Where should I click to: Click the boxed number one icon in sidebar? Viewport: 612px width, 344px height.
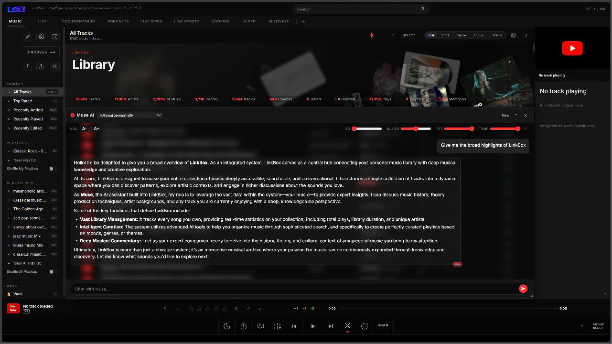click(x=55, y=37)
